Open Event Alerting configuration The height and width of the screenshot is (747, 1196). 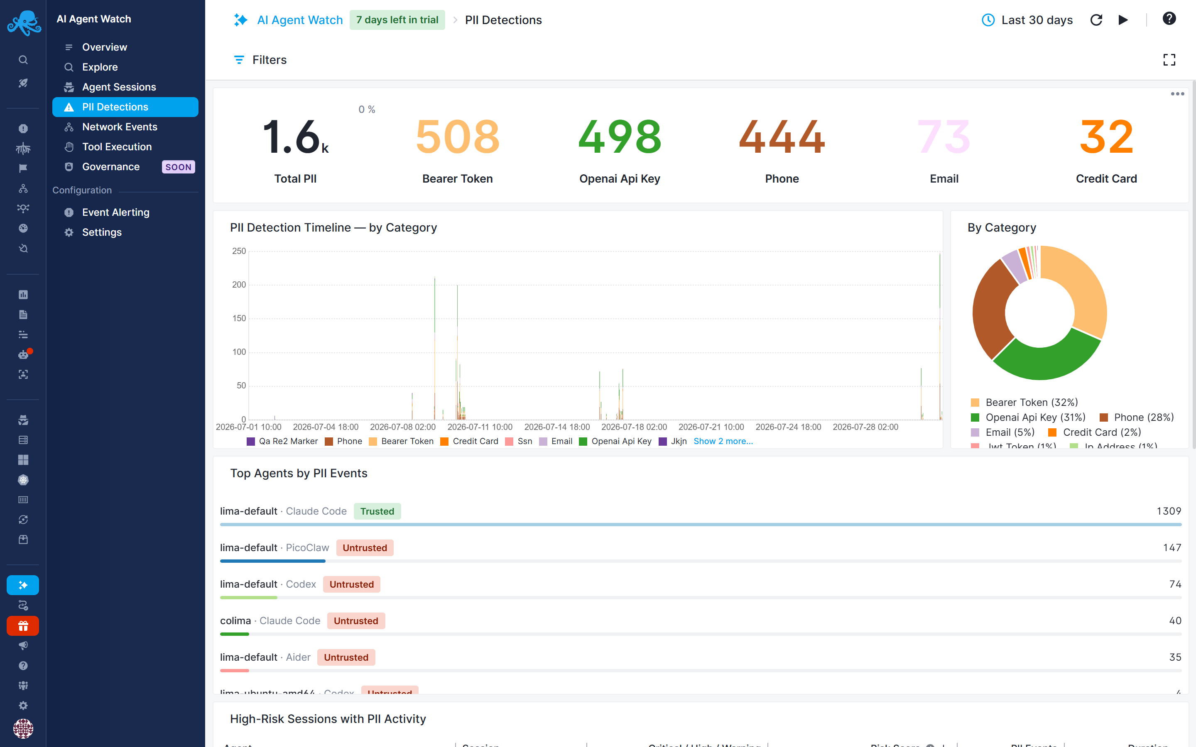tap(125, 212)
